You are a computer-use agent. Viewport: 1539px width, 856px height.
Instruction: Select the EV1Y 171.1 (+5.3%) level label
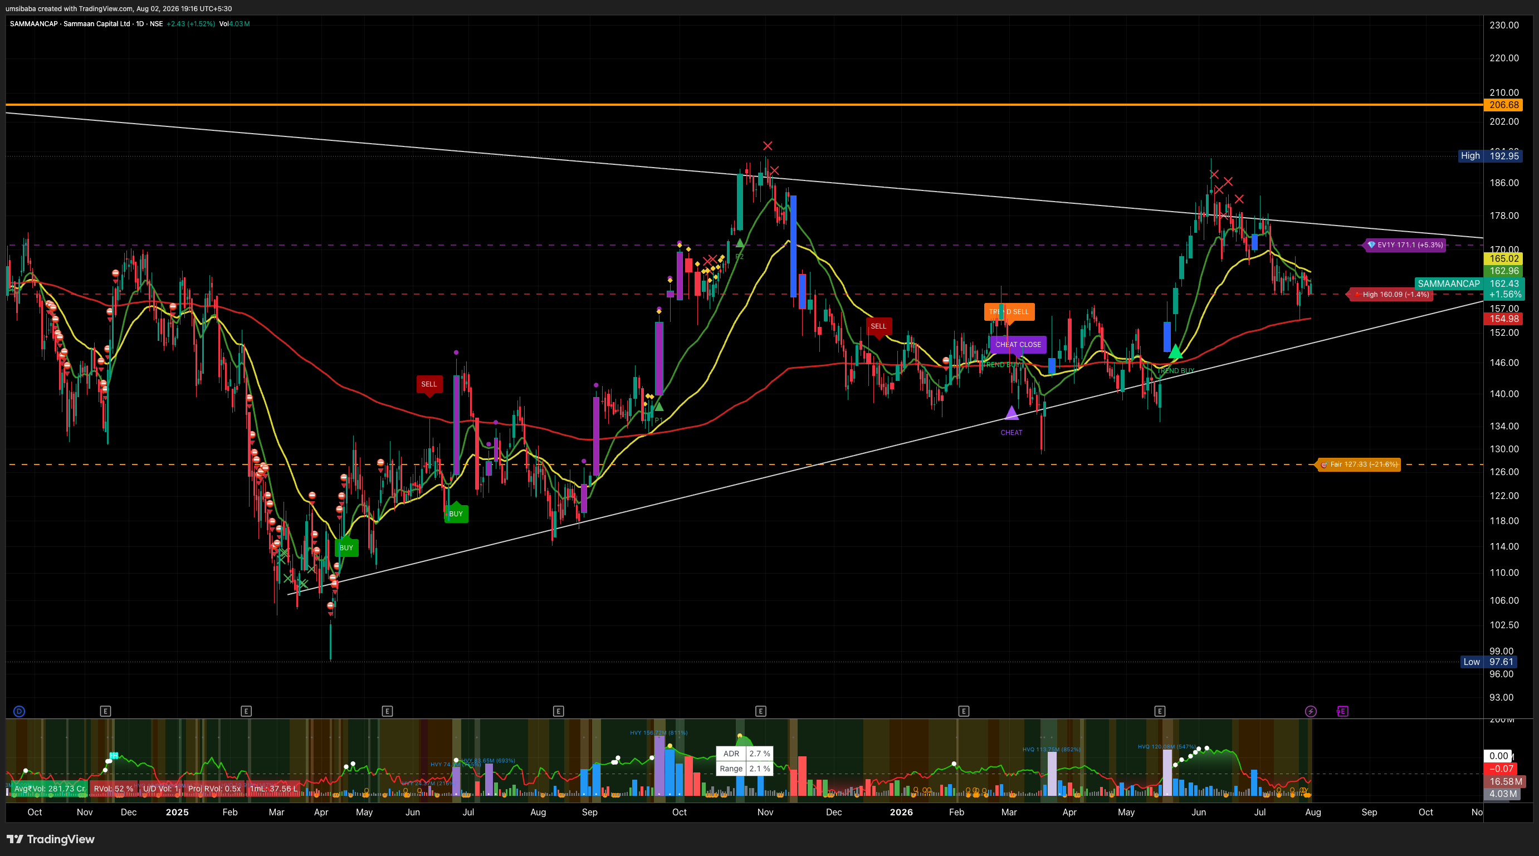[x=1405, y=245]
